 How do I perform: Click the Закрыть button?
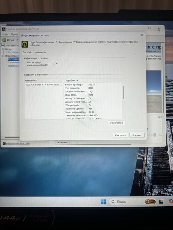(137, 135)
